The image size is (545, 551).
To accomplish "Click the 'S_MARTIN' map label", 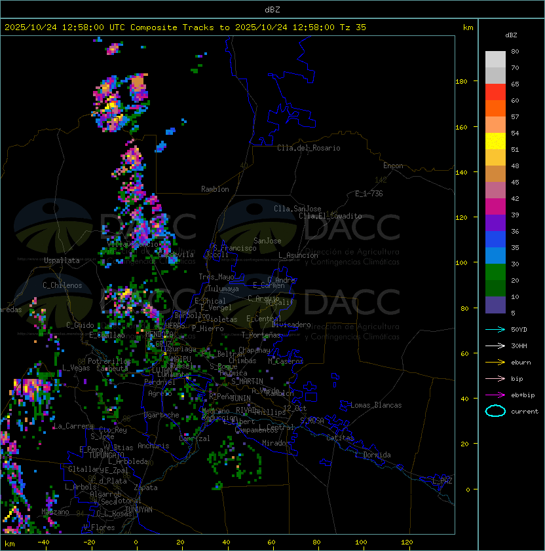I will coord(248,382).
